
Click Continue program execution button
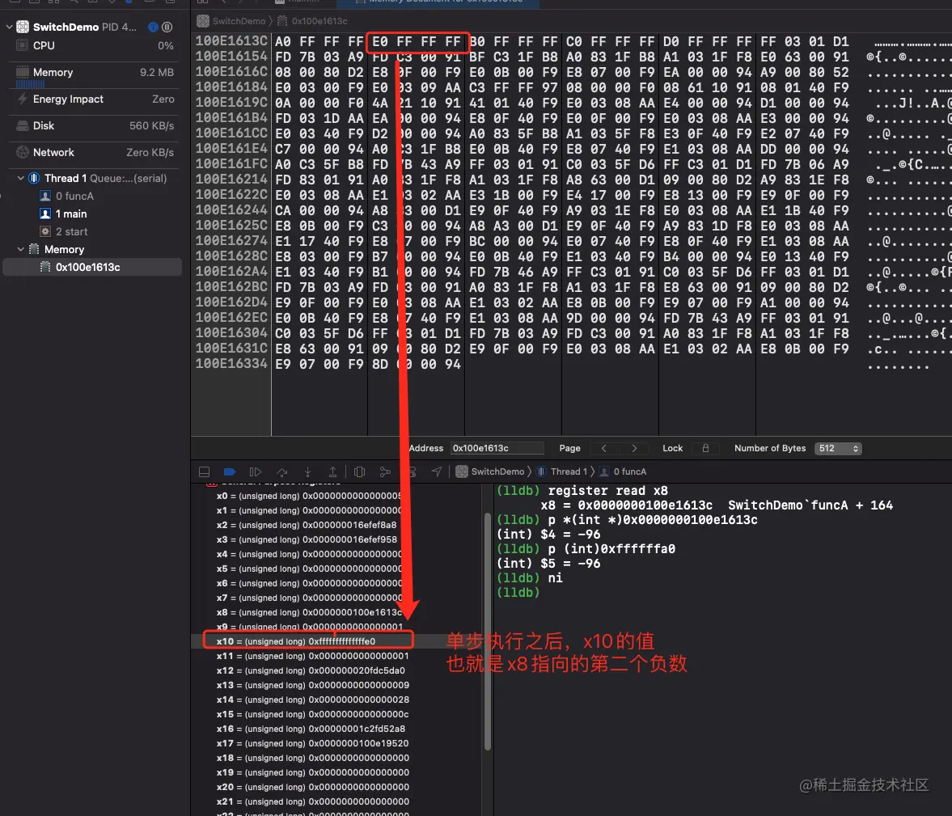(255, 471)
